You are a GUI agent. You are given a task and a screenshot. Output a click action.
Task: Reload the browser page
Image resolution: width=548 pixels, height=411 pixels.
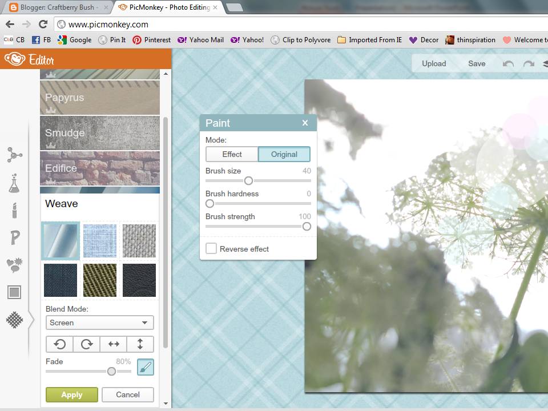(43, 24)
